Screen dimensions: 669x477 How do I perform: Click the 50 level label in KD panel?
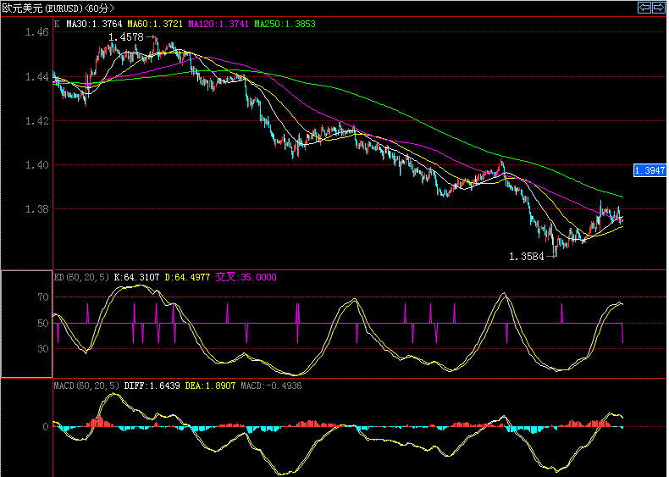click(43, 324)
